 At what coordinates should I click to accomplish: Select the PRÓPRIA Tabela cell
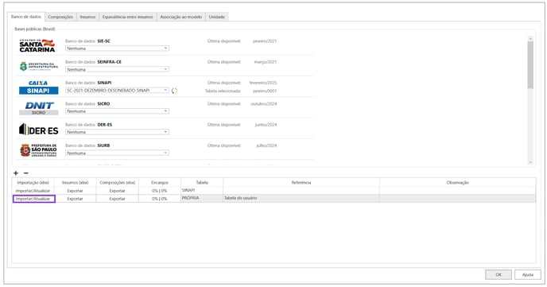coord(202,199)
